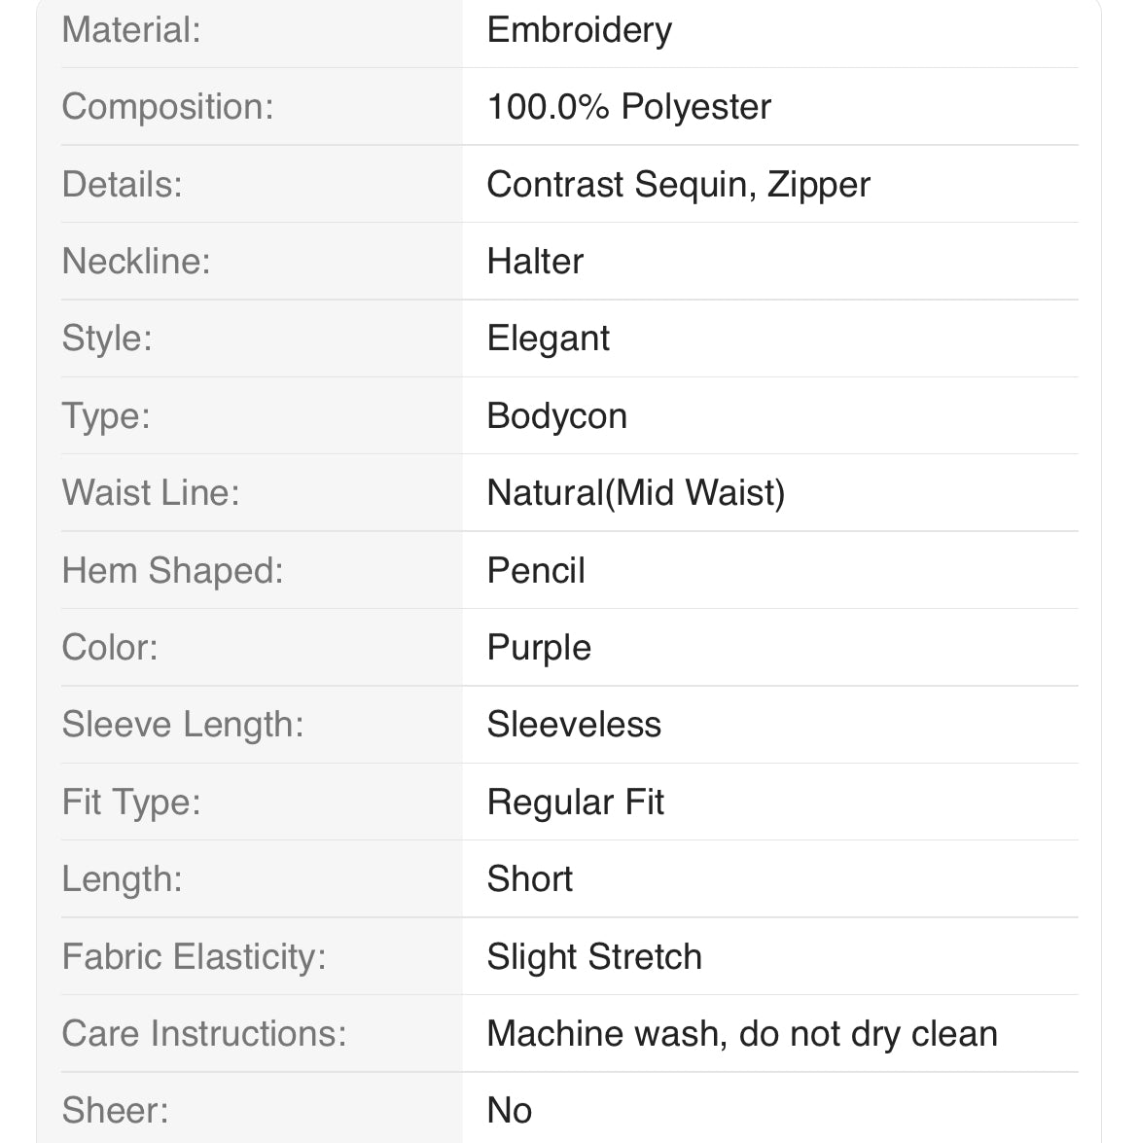The image size is (1138, 1143).
Task: Select Natural(Mid Waist) waist line value
Action: pos(636,493)
